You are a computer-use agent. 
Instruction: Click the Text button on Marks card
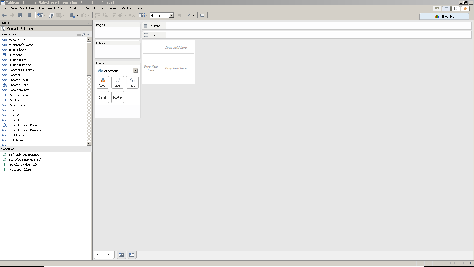(x=132, y=82)
